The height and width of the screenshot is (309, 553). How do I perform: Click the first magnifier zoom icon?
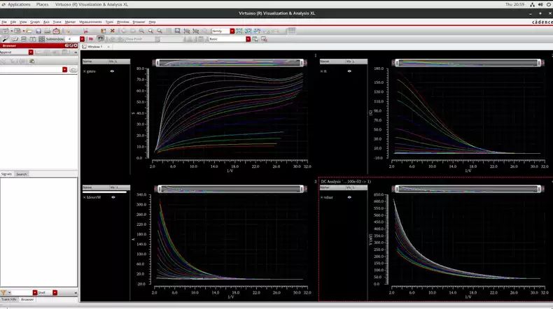pyautogui.click(x=141, y=31)
